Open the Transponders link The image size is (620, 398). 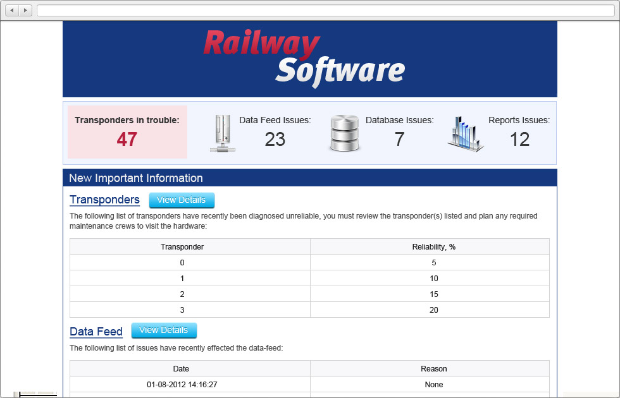click(104, 200)
